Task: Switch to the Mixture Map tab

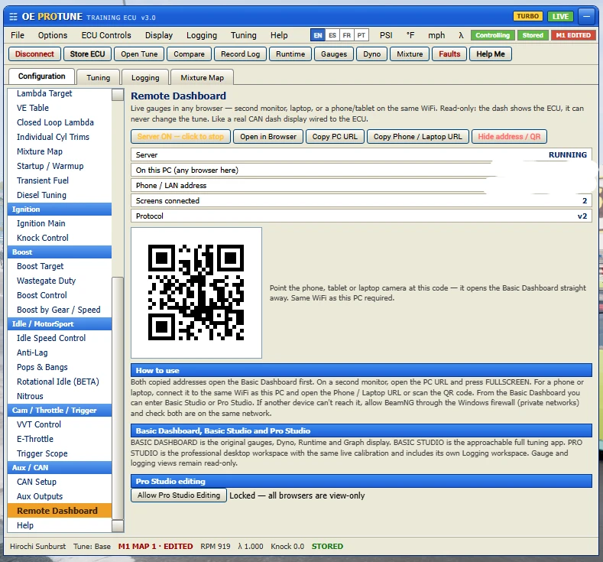Action: (202, 77)
